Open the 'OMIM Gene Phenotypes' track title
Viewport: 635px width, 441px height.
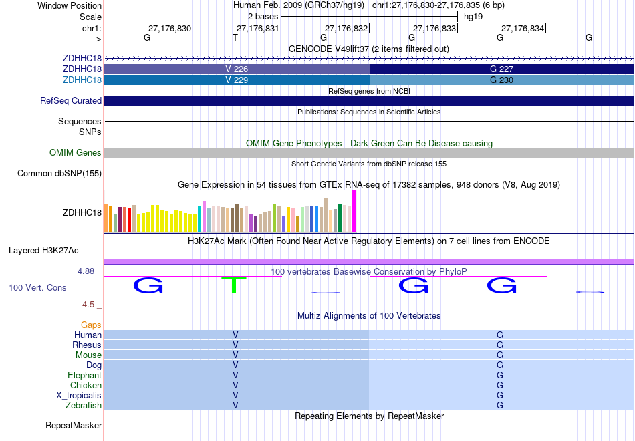pyautogui.click(x=369, y=144)
